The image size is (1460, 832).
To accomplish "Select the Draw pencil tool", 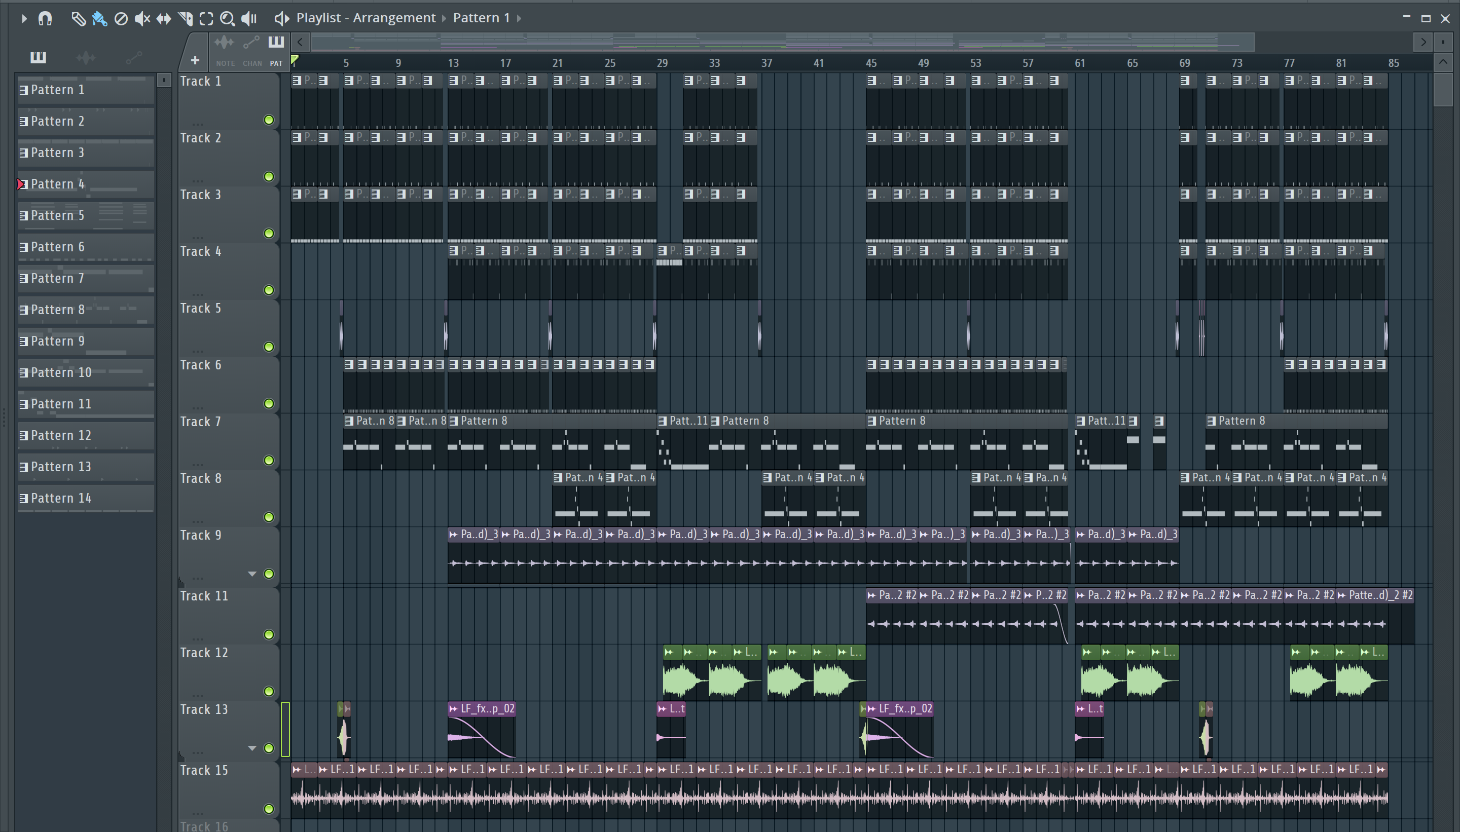I will pyautogui.click(x=78, y=18).
